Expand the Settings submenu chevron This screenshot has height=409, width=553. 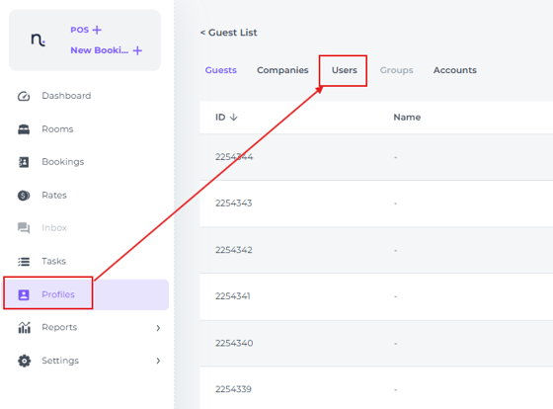click(158, 361)
